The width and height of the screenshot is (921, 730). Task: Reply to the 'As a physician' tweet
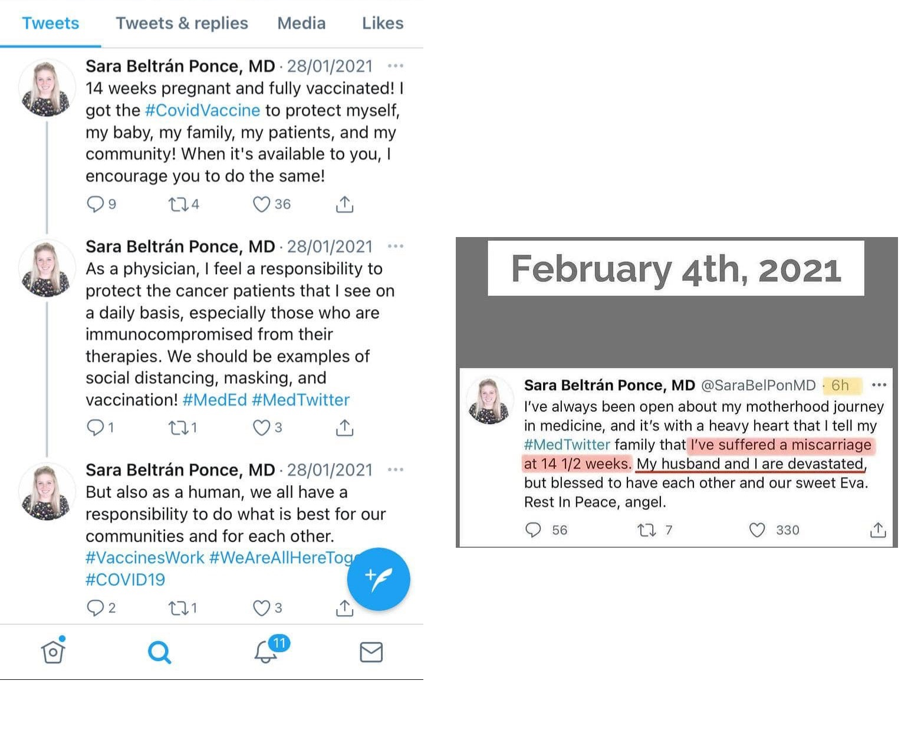95,427
